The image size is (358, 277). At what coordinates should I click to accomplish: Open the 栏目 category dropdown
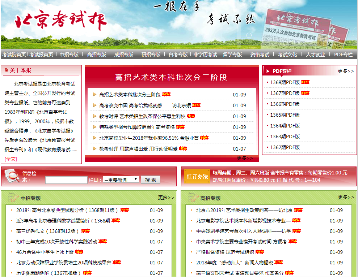coord(121,179)
